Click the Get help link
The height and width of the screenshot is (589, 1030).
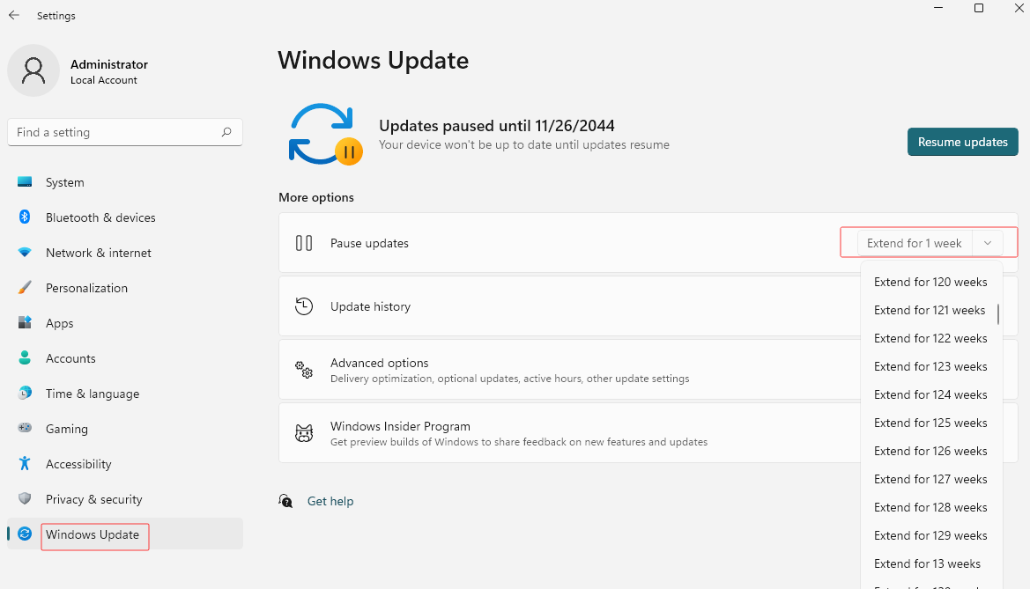tap(330, 501)
